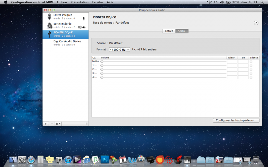Adjust channel 4 volume slider

click(163, 77)
